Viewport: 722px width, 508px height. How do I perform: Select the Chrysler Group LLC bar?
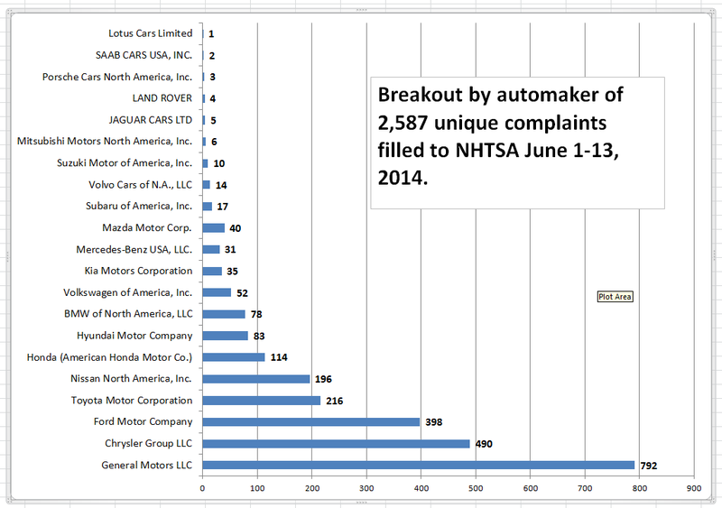point(336,444)
